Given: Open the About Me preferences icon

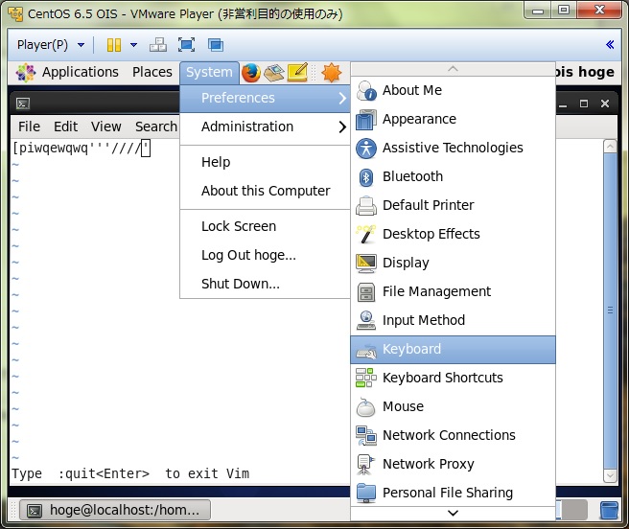Looking at the screenshot, I should pyautogui.click(x=366, y=90).
